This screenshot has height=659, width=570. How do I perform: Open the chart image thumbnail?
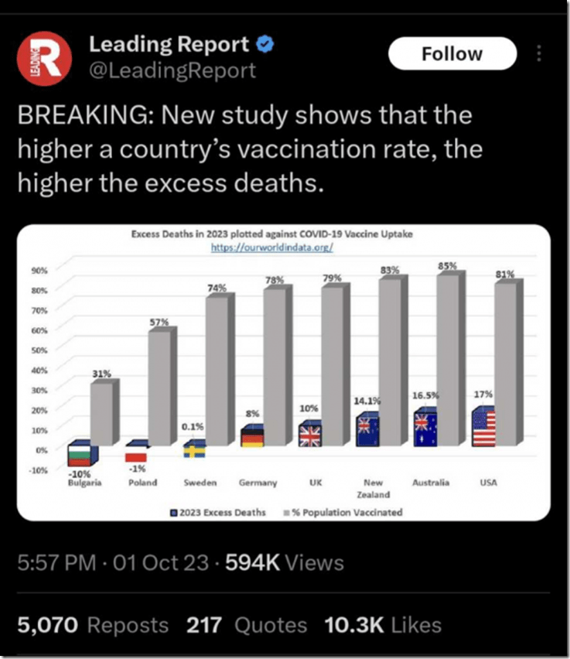click(283, 371)
